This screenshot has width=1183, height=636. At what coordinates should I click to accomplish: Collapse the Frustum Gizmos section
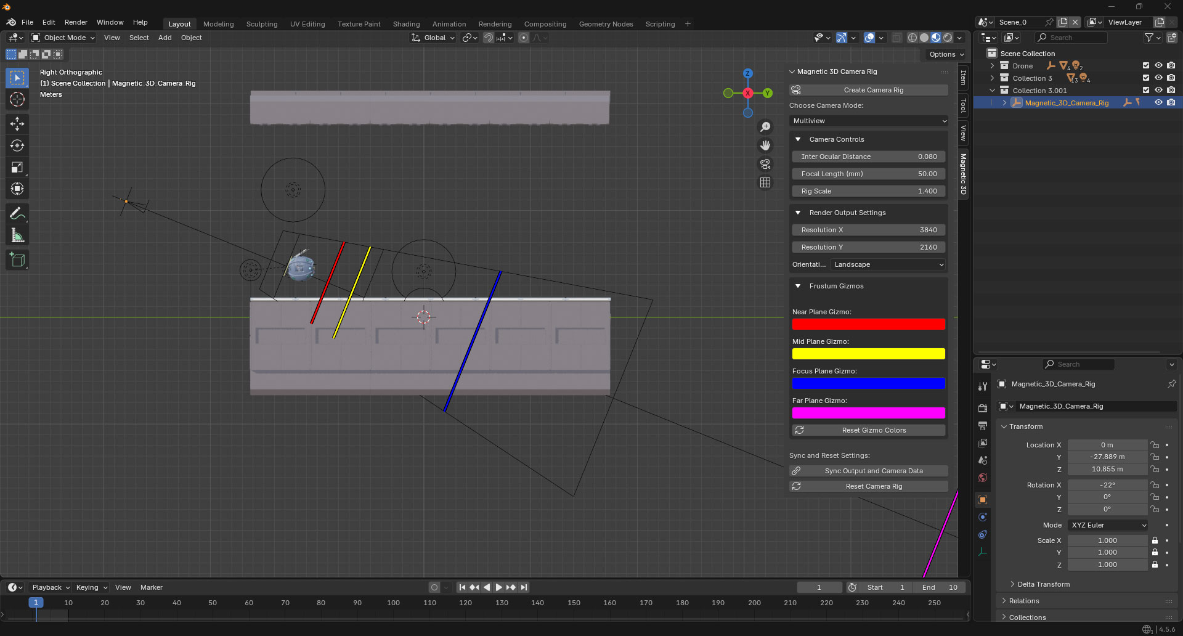(798, 286)
